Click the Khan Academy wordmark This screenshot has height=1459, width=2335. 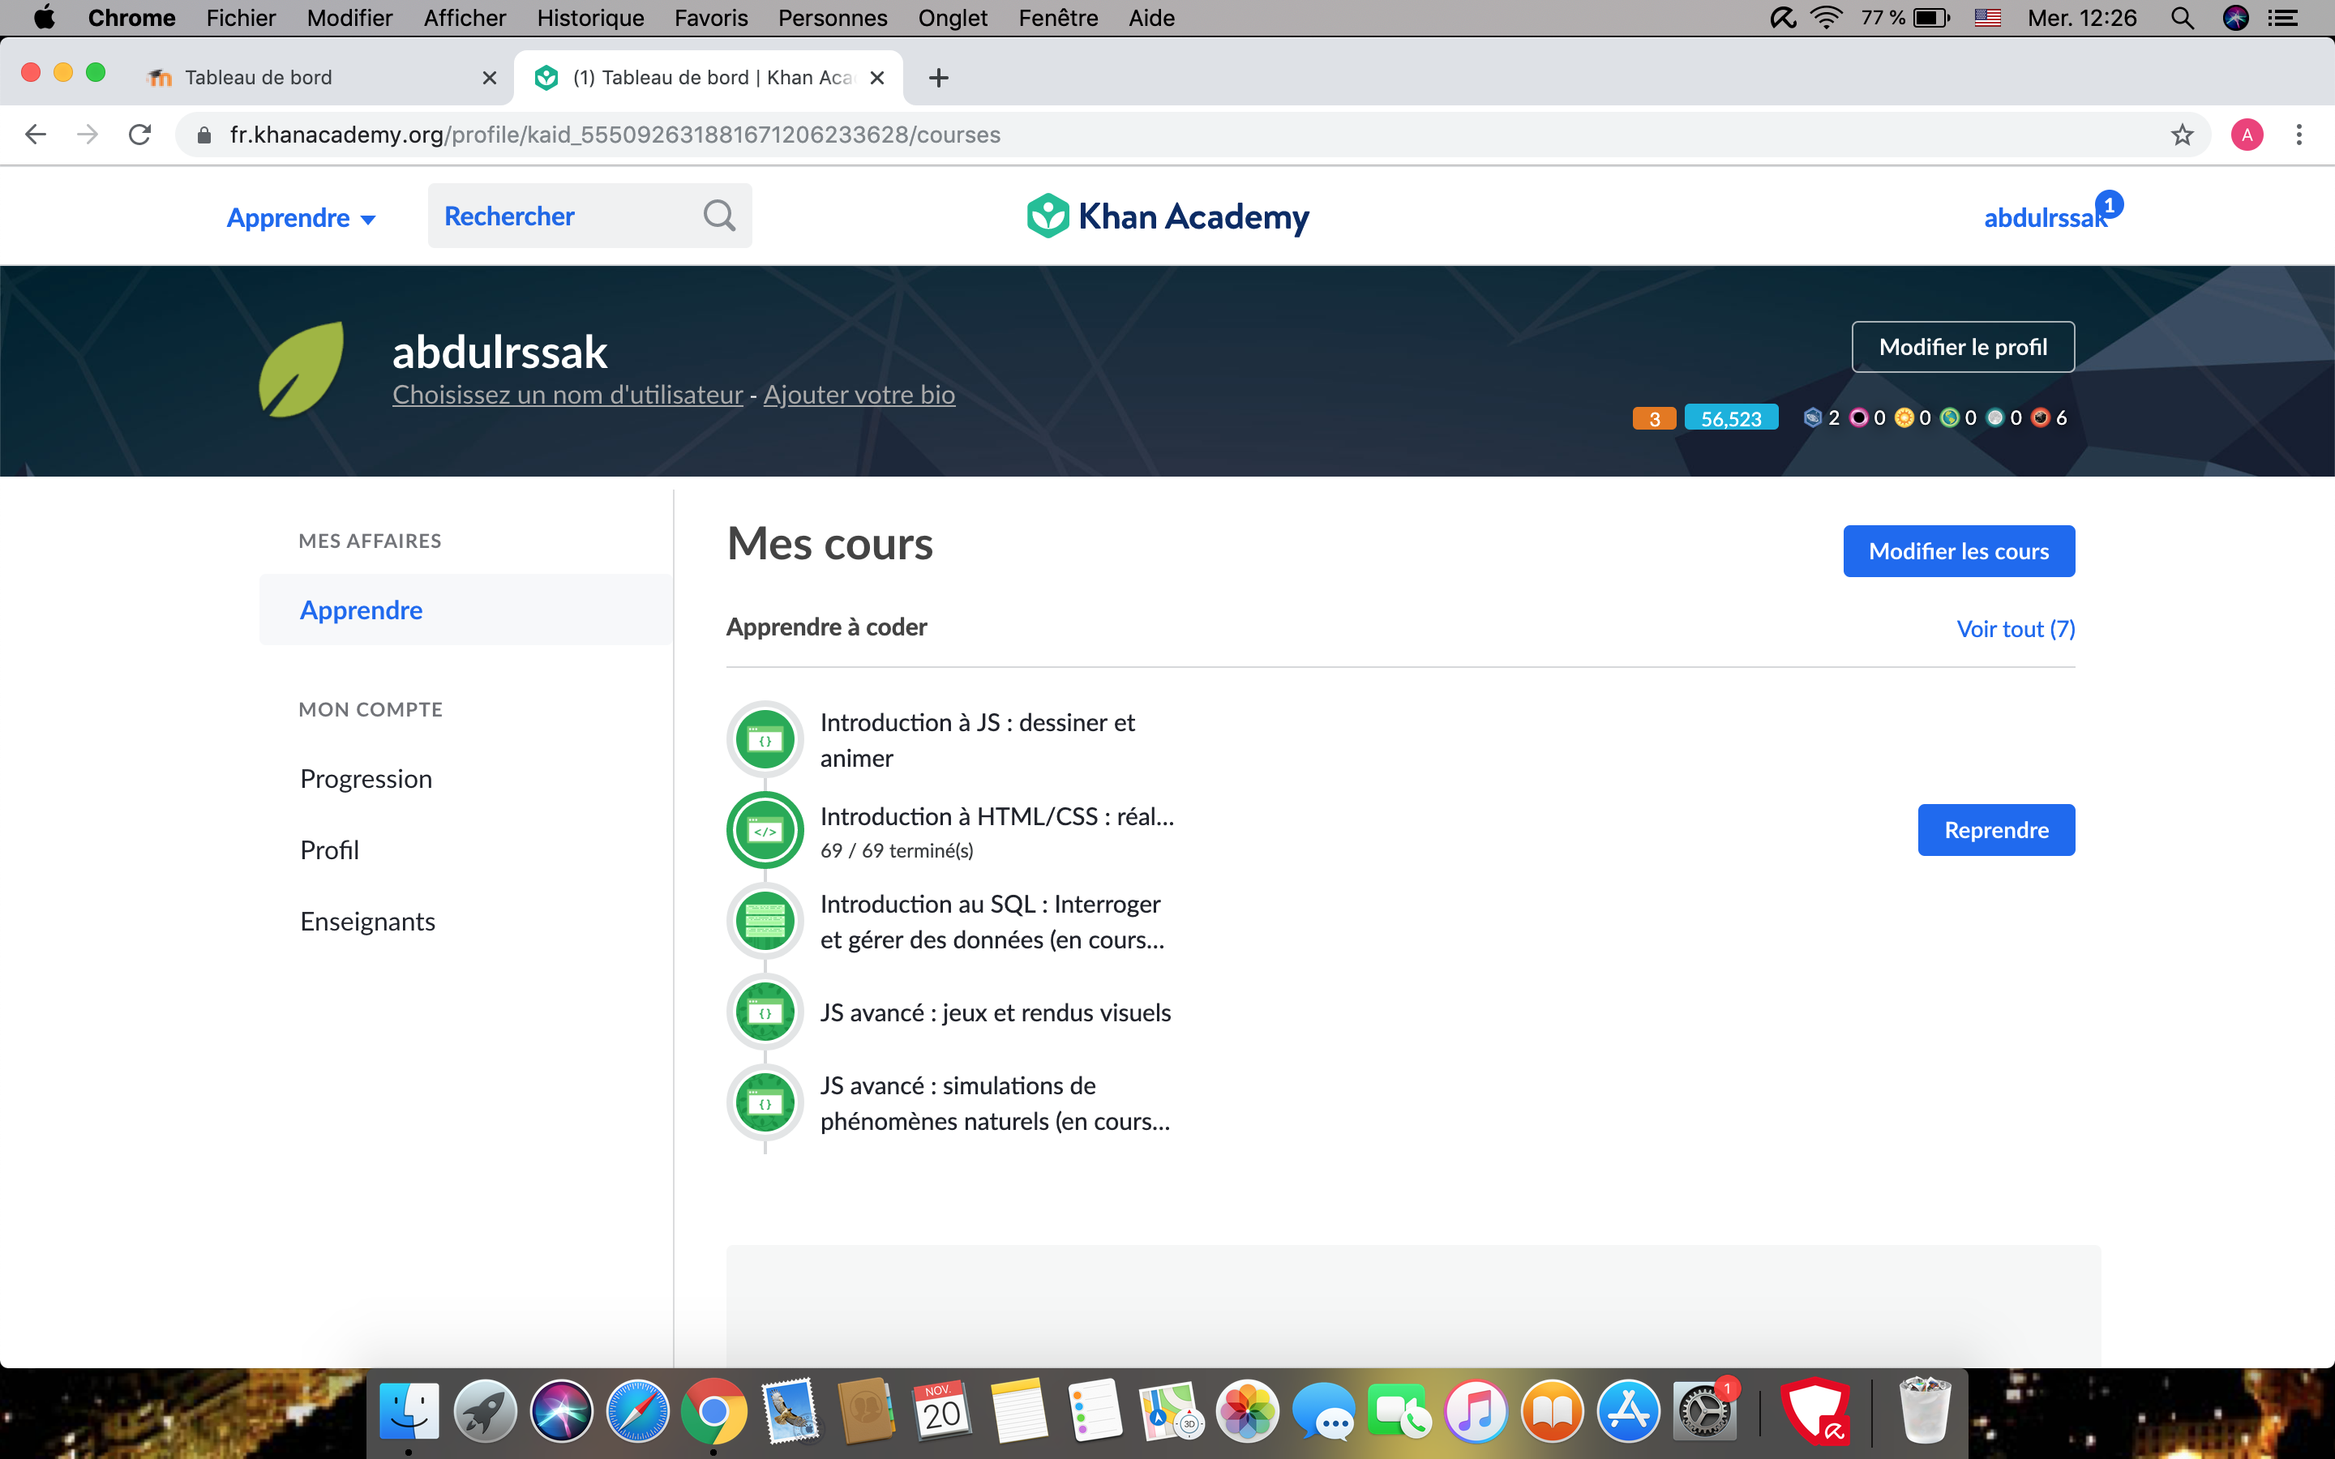[x=1193, y=217]
